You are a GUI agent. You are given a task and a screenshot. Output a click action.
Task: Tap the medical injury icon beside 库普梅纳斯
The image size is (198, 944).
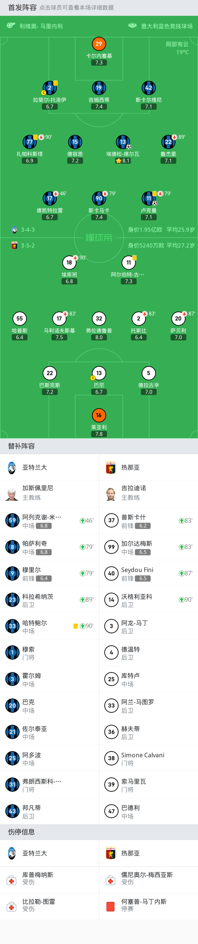click(x=12, y=880)
